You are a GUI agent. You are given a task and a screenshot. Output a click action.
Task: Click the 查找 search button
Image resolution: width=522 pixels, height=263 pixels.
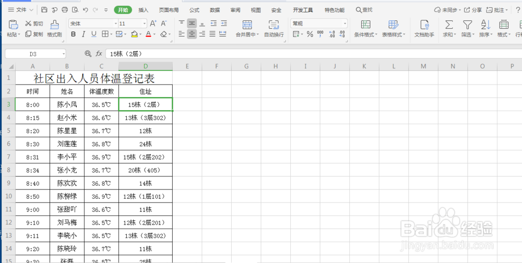pyautogui.click(x=364, y=10)
